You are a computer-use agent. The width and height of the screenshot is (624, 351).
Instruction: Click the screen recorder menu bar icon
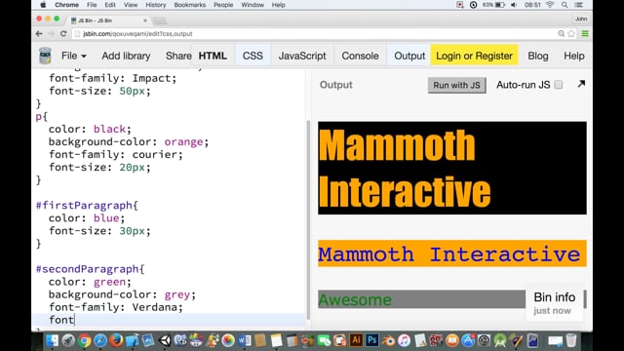(460, 5)
